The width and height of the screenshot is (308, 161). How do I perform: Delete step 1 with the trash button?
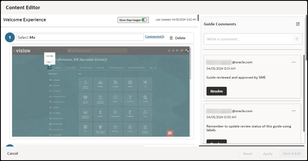tap(177, 38)
